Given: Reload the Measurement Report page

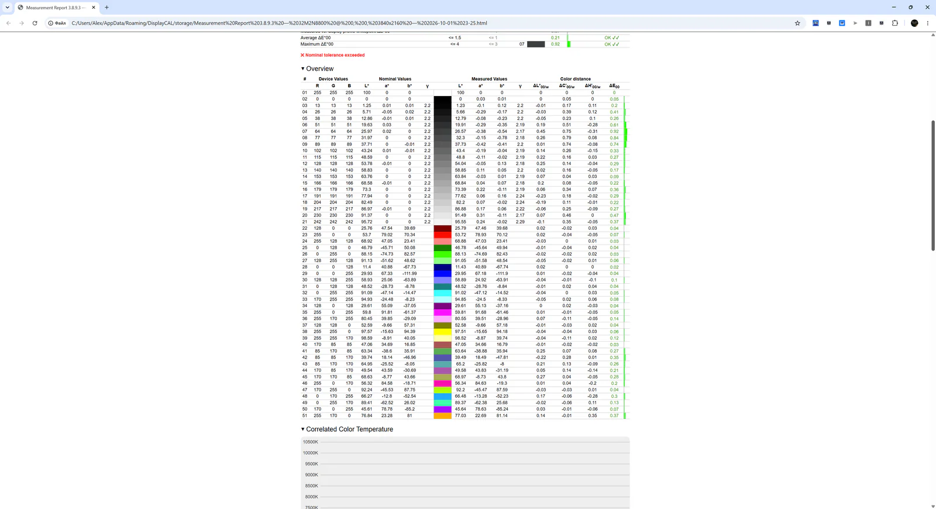Looking at the screenshot, I should point(35,23).
